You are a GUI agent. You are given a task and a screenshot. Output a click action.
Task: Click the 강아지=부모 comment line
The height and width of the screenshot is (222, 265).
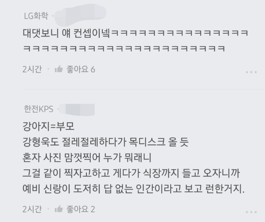[x=48, y=127]
